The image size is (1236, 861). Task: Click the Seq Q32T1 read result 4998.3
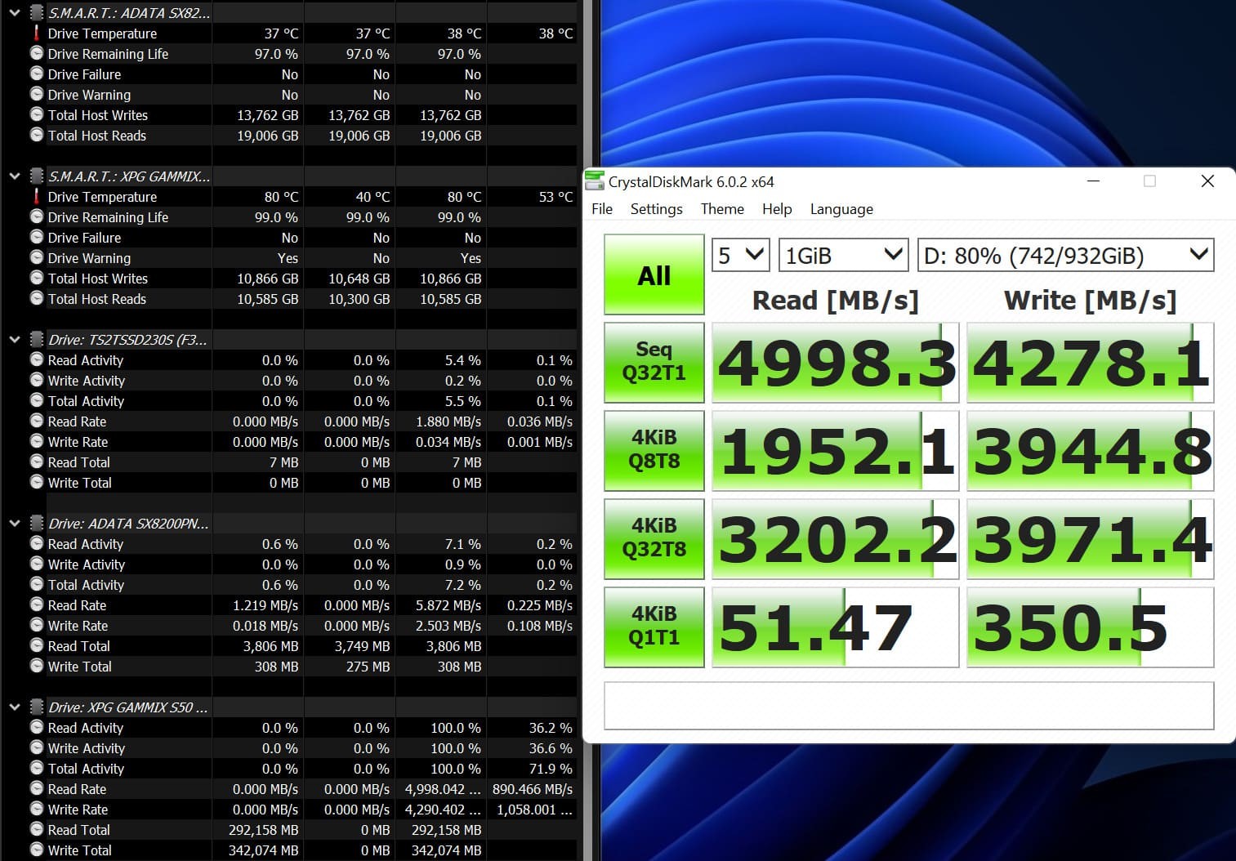click(x=836, y=363)
